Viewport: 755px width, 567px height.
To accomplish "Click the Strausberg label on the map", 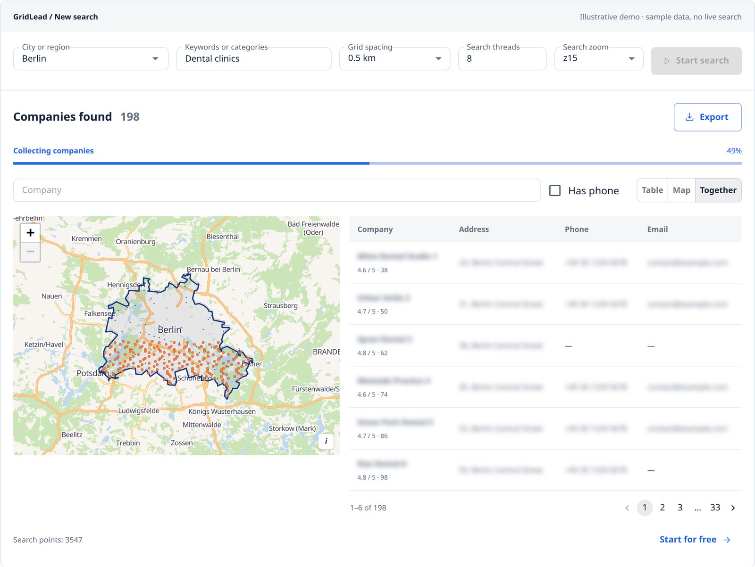I will point(281,306).
